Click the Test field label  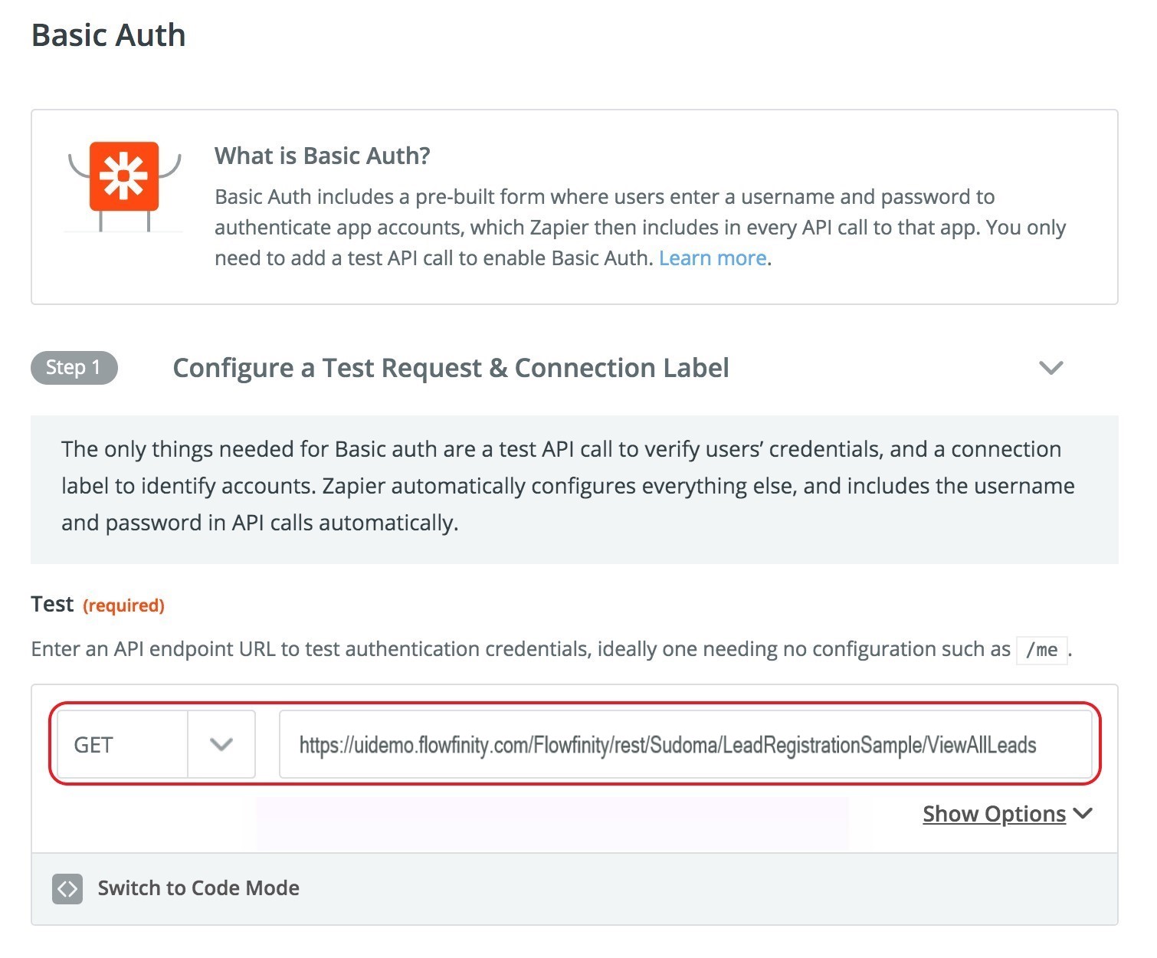pos(52,605)
